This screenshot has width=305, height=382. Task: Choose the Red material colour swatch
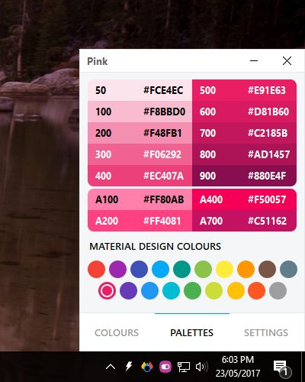click(96, 269)
